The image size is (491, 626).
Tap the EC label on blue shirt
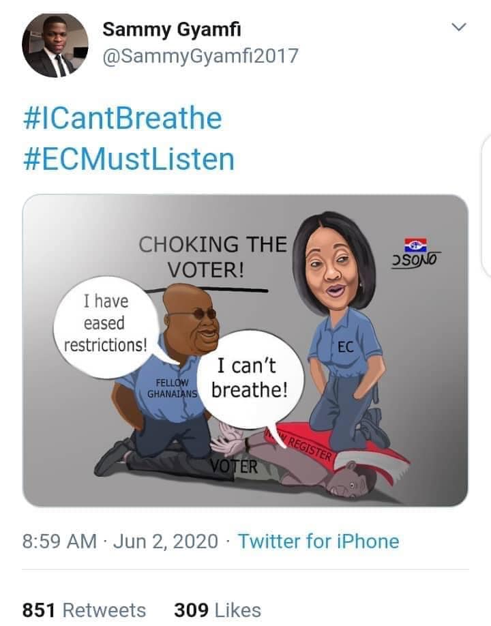pos(346,347)
